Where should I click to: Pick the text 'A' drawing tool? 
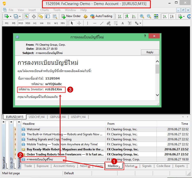tap(122, 23)
